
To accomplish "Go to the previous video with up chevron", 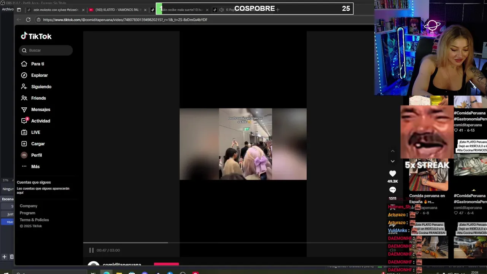I will pyautogui.click(x=393, y=151).
